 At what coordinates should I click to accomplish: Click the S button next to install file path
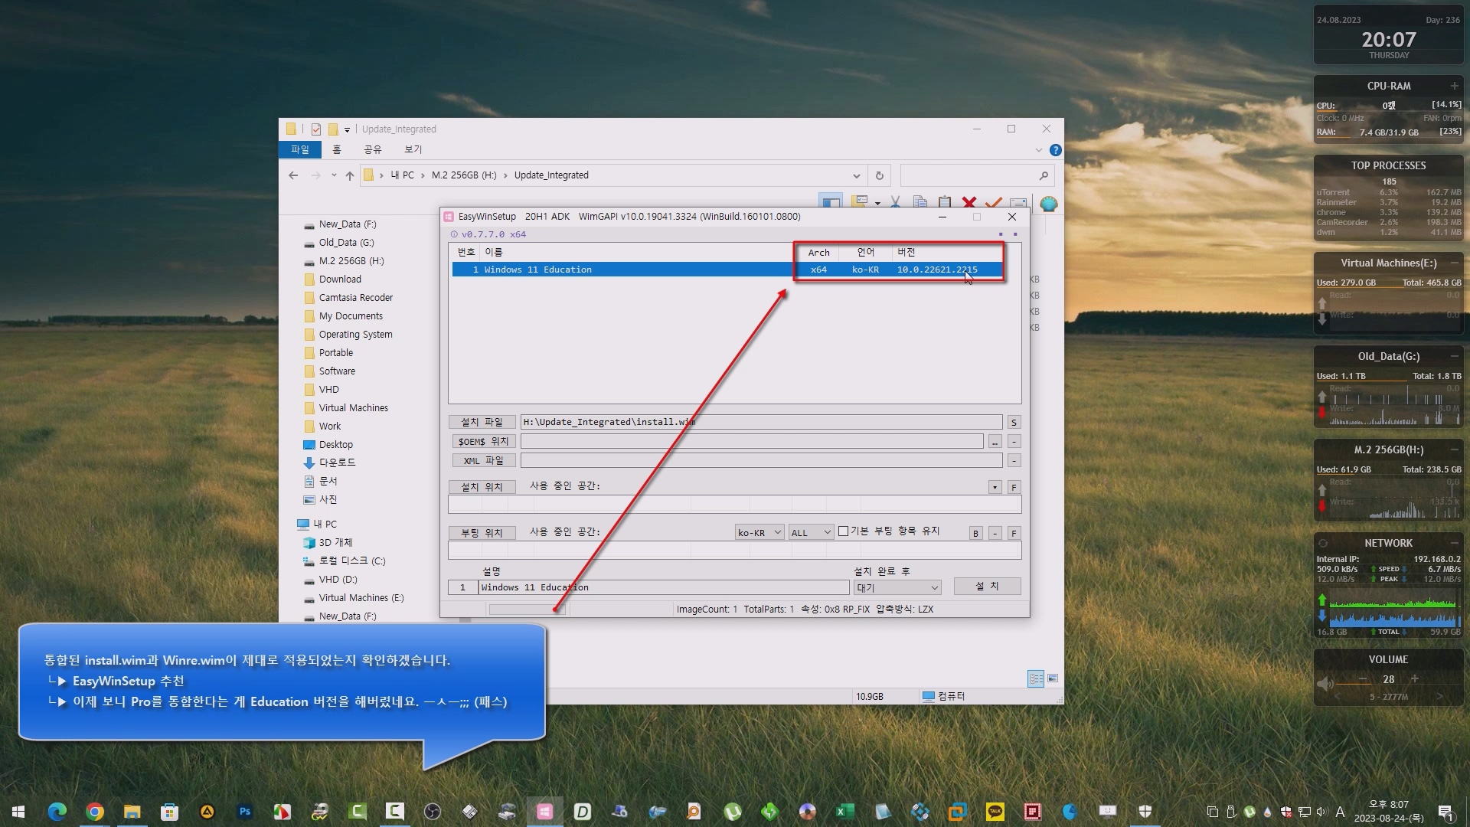click(1014, 423)
